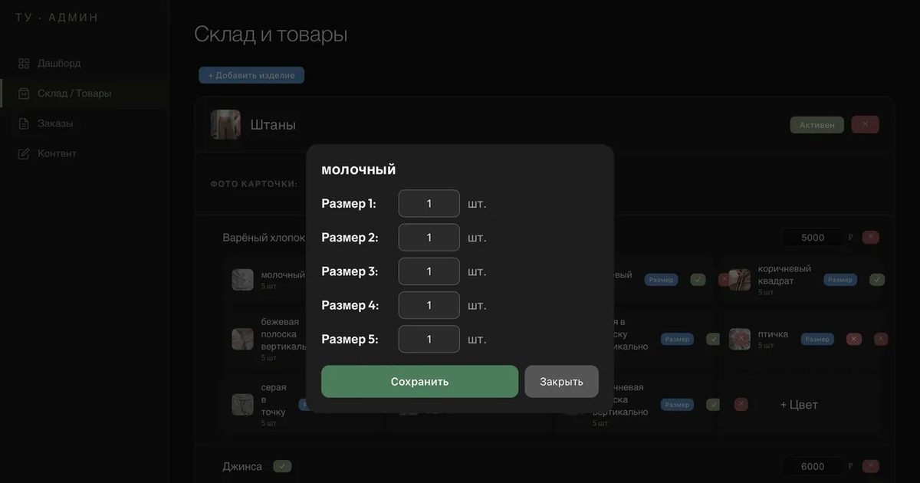Go to Заказы menu item
The height and width of the screenshot is (483, 920).
click(x=55, y=123)
